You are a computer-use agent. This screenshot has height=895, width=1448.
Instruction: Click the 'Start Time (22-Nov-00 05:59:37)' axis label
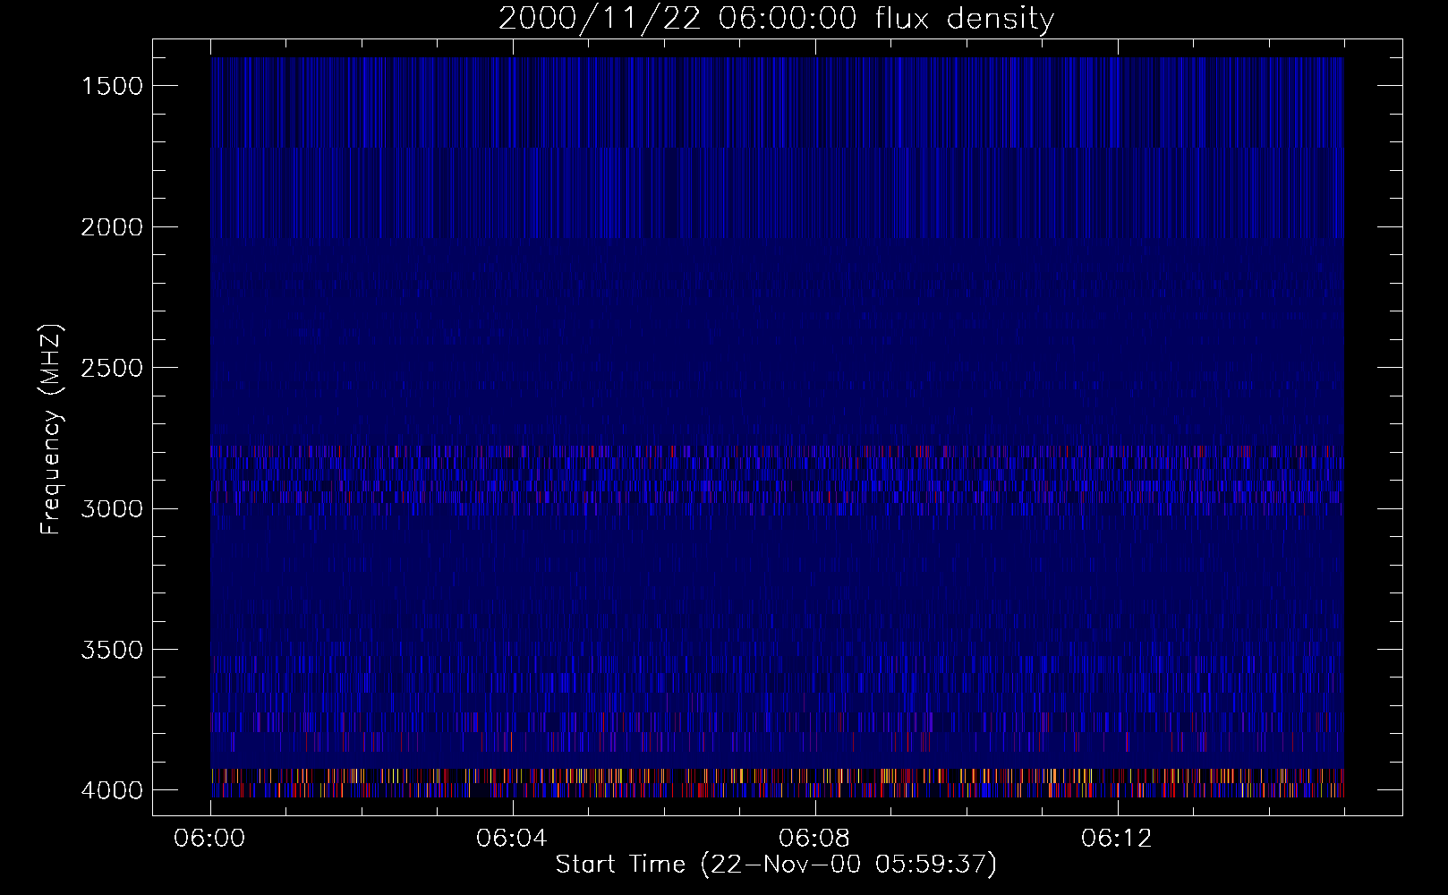[x=776, y=865]
